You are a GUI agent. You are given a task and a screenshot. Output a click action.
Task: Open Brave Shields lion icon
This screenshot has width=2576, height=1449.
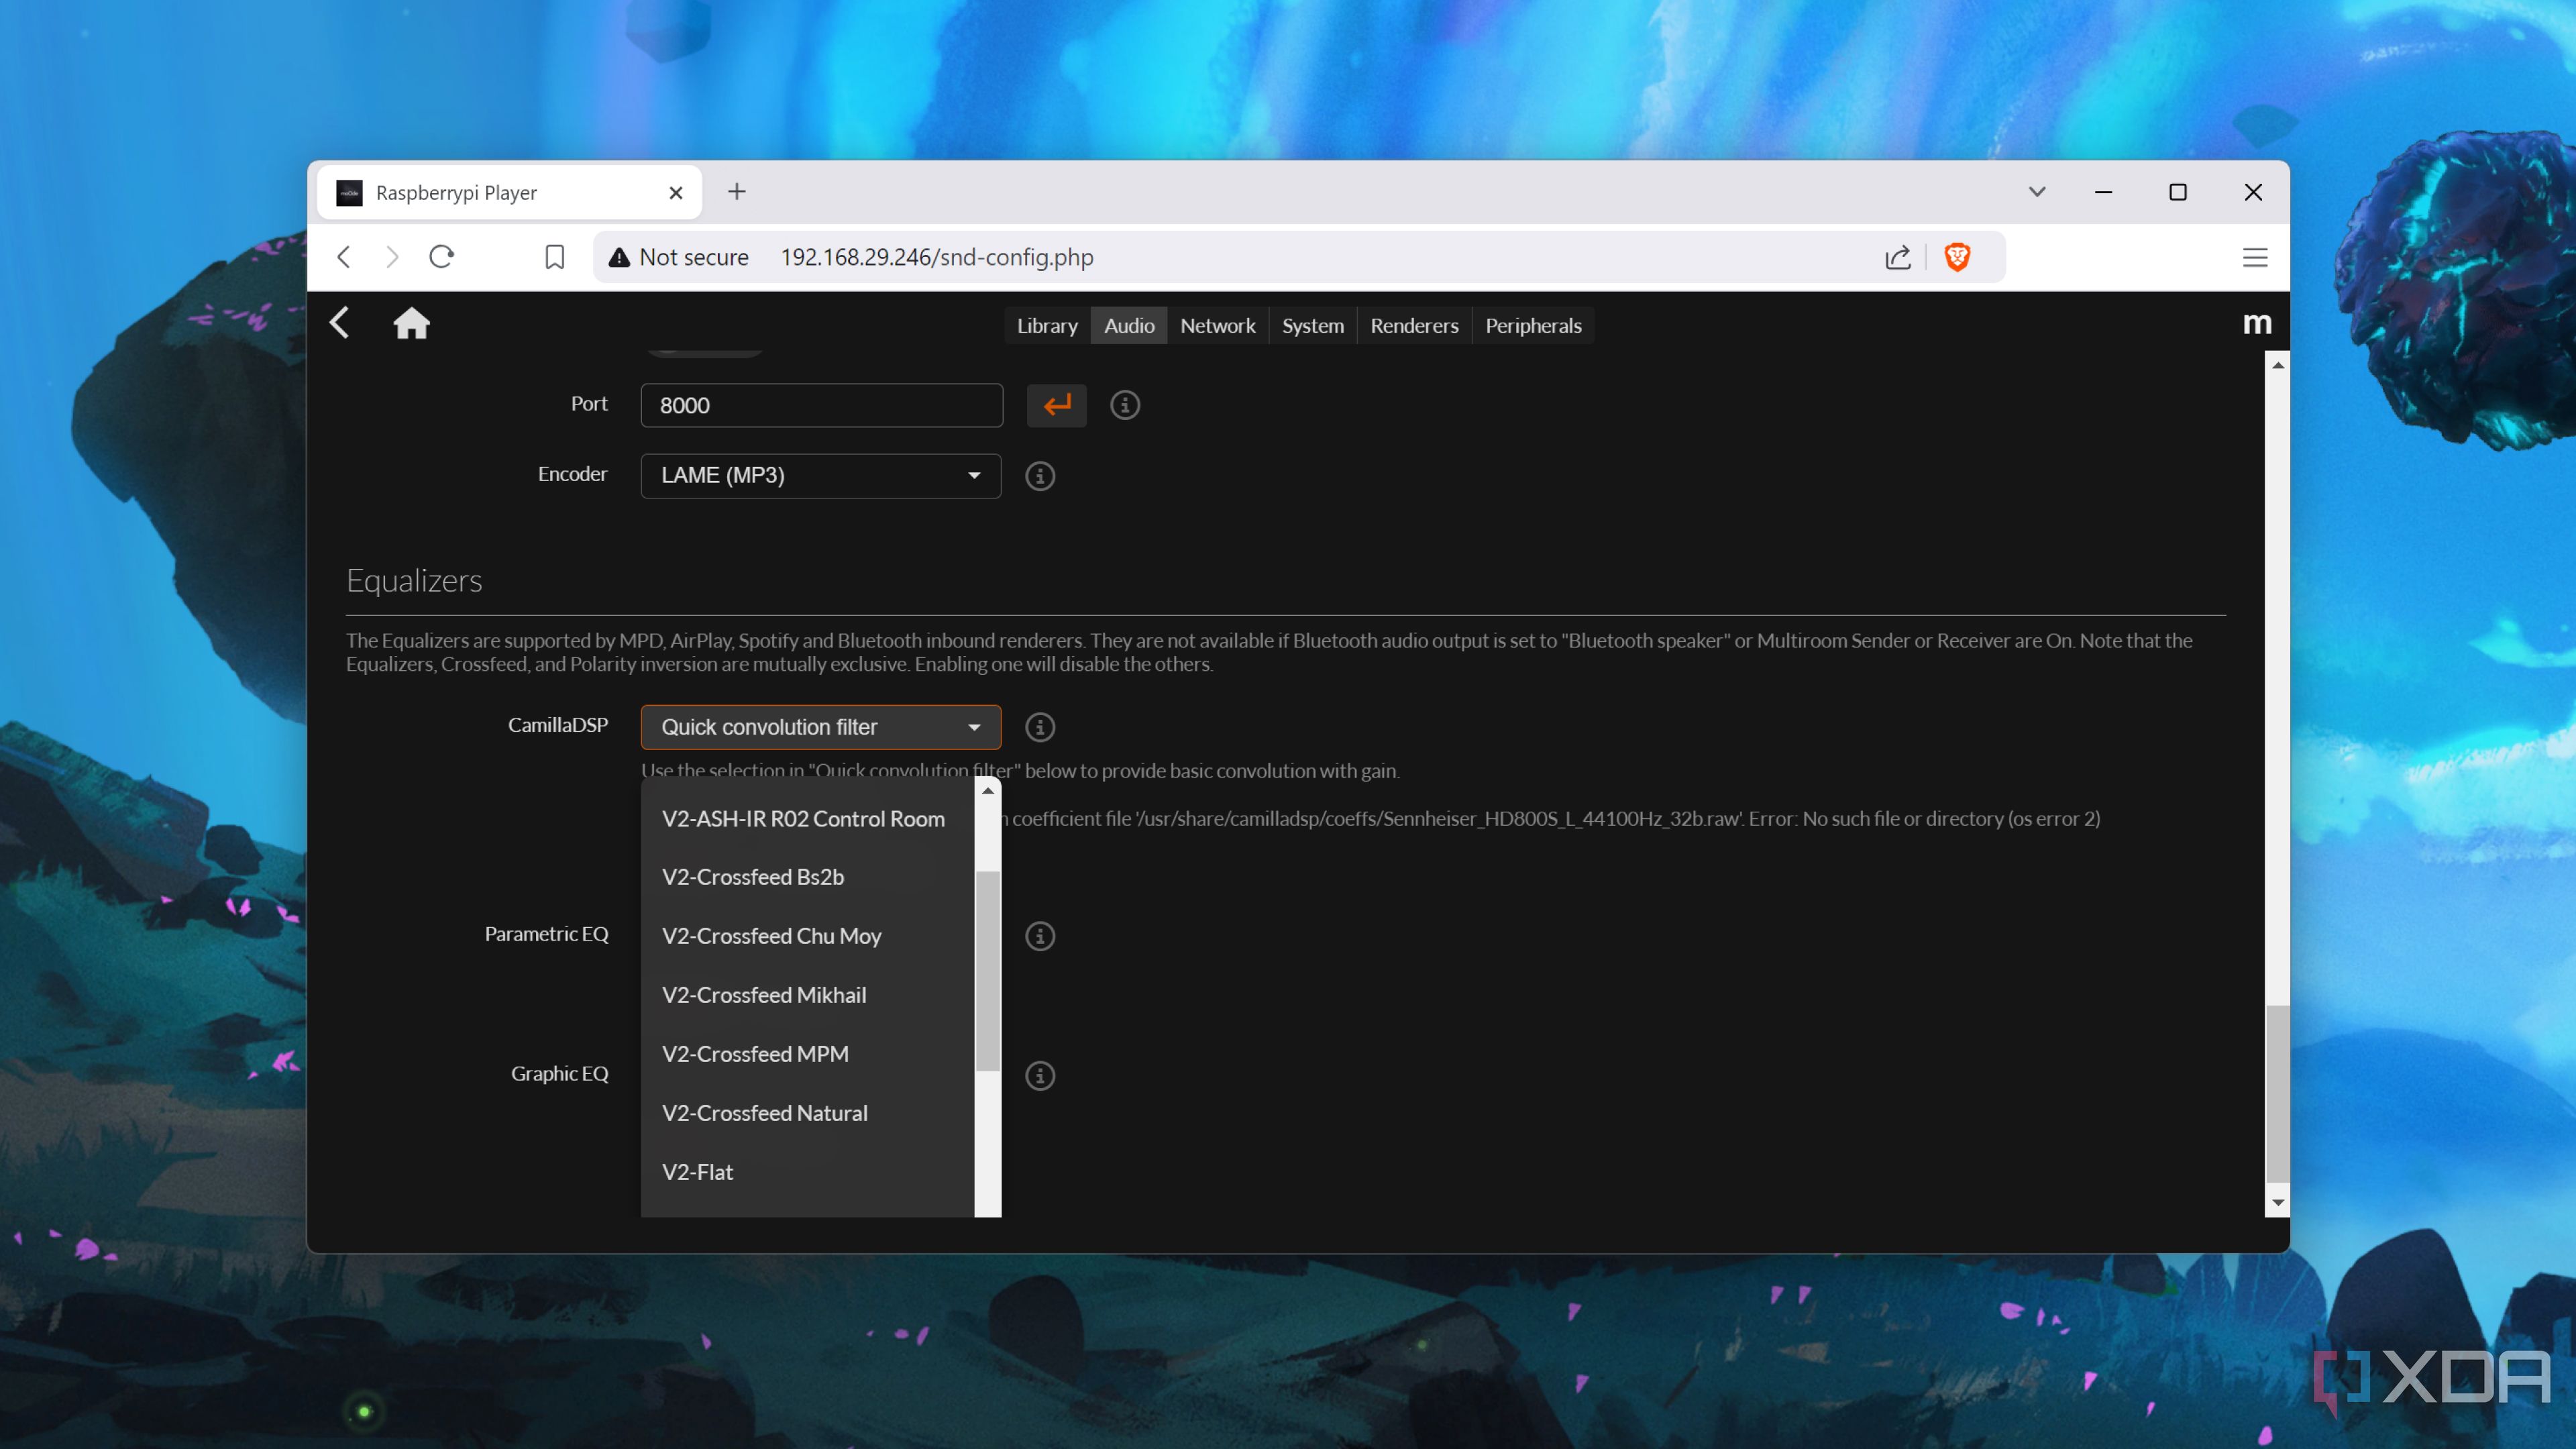(x=1957, y=257)
